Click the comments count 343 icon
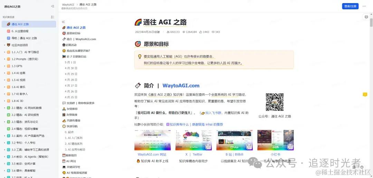The image size is (373, 178). pos(213,32)
